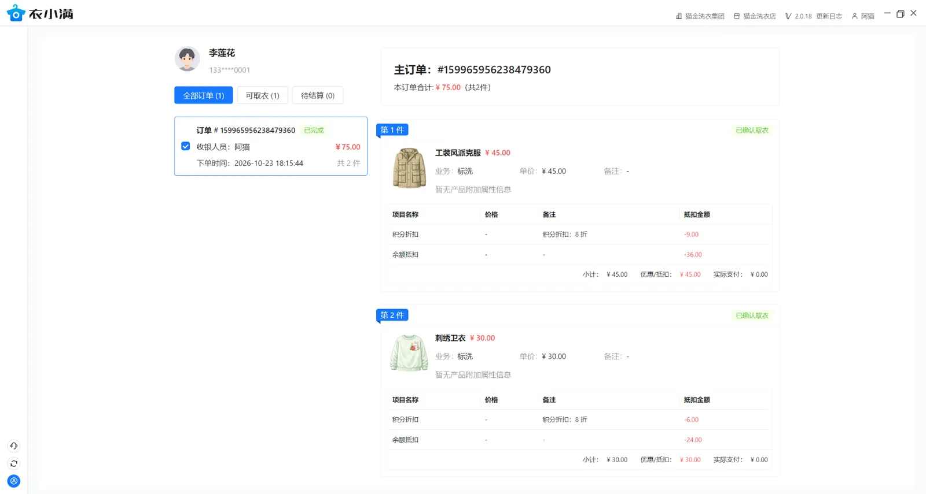926x494 pixels.
Task: Click phone number 133****0001
Action: click(230, 70)
